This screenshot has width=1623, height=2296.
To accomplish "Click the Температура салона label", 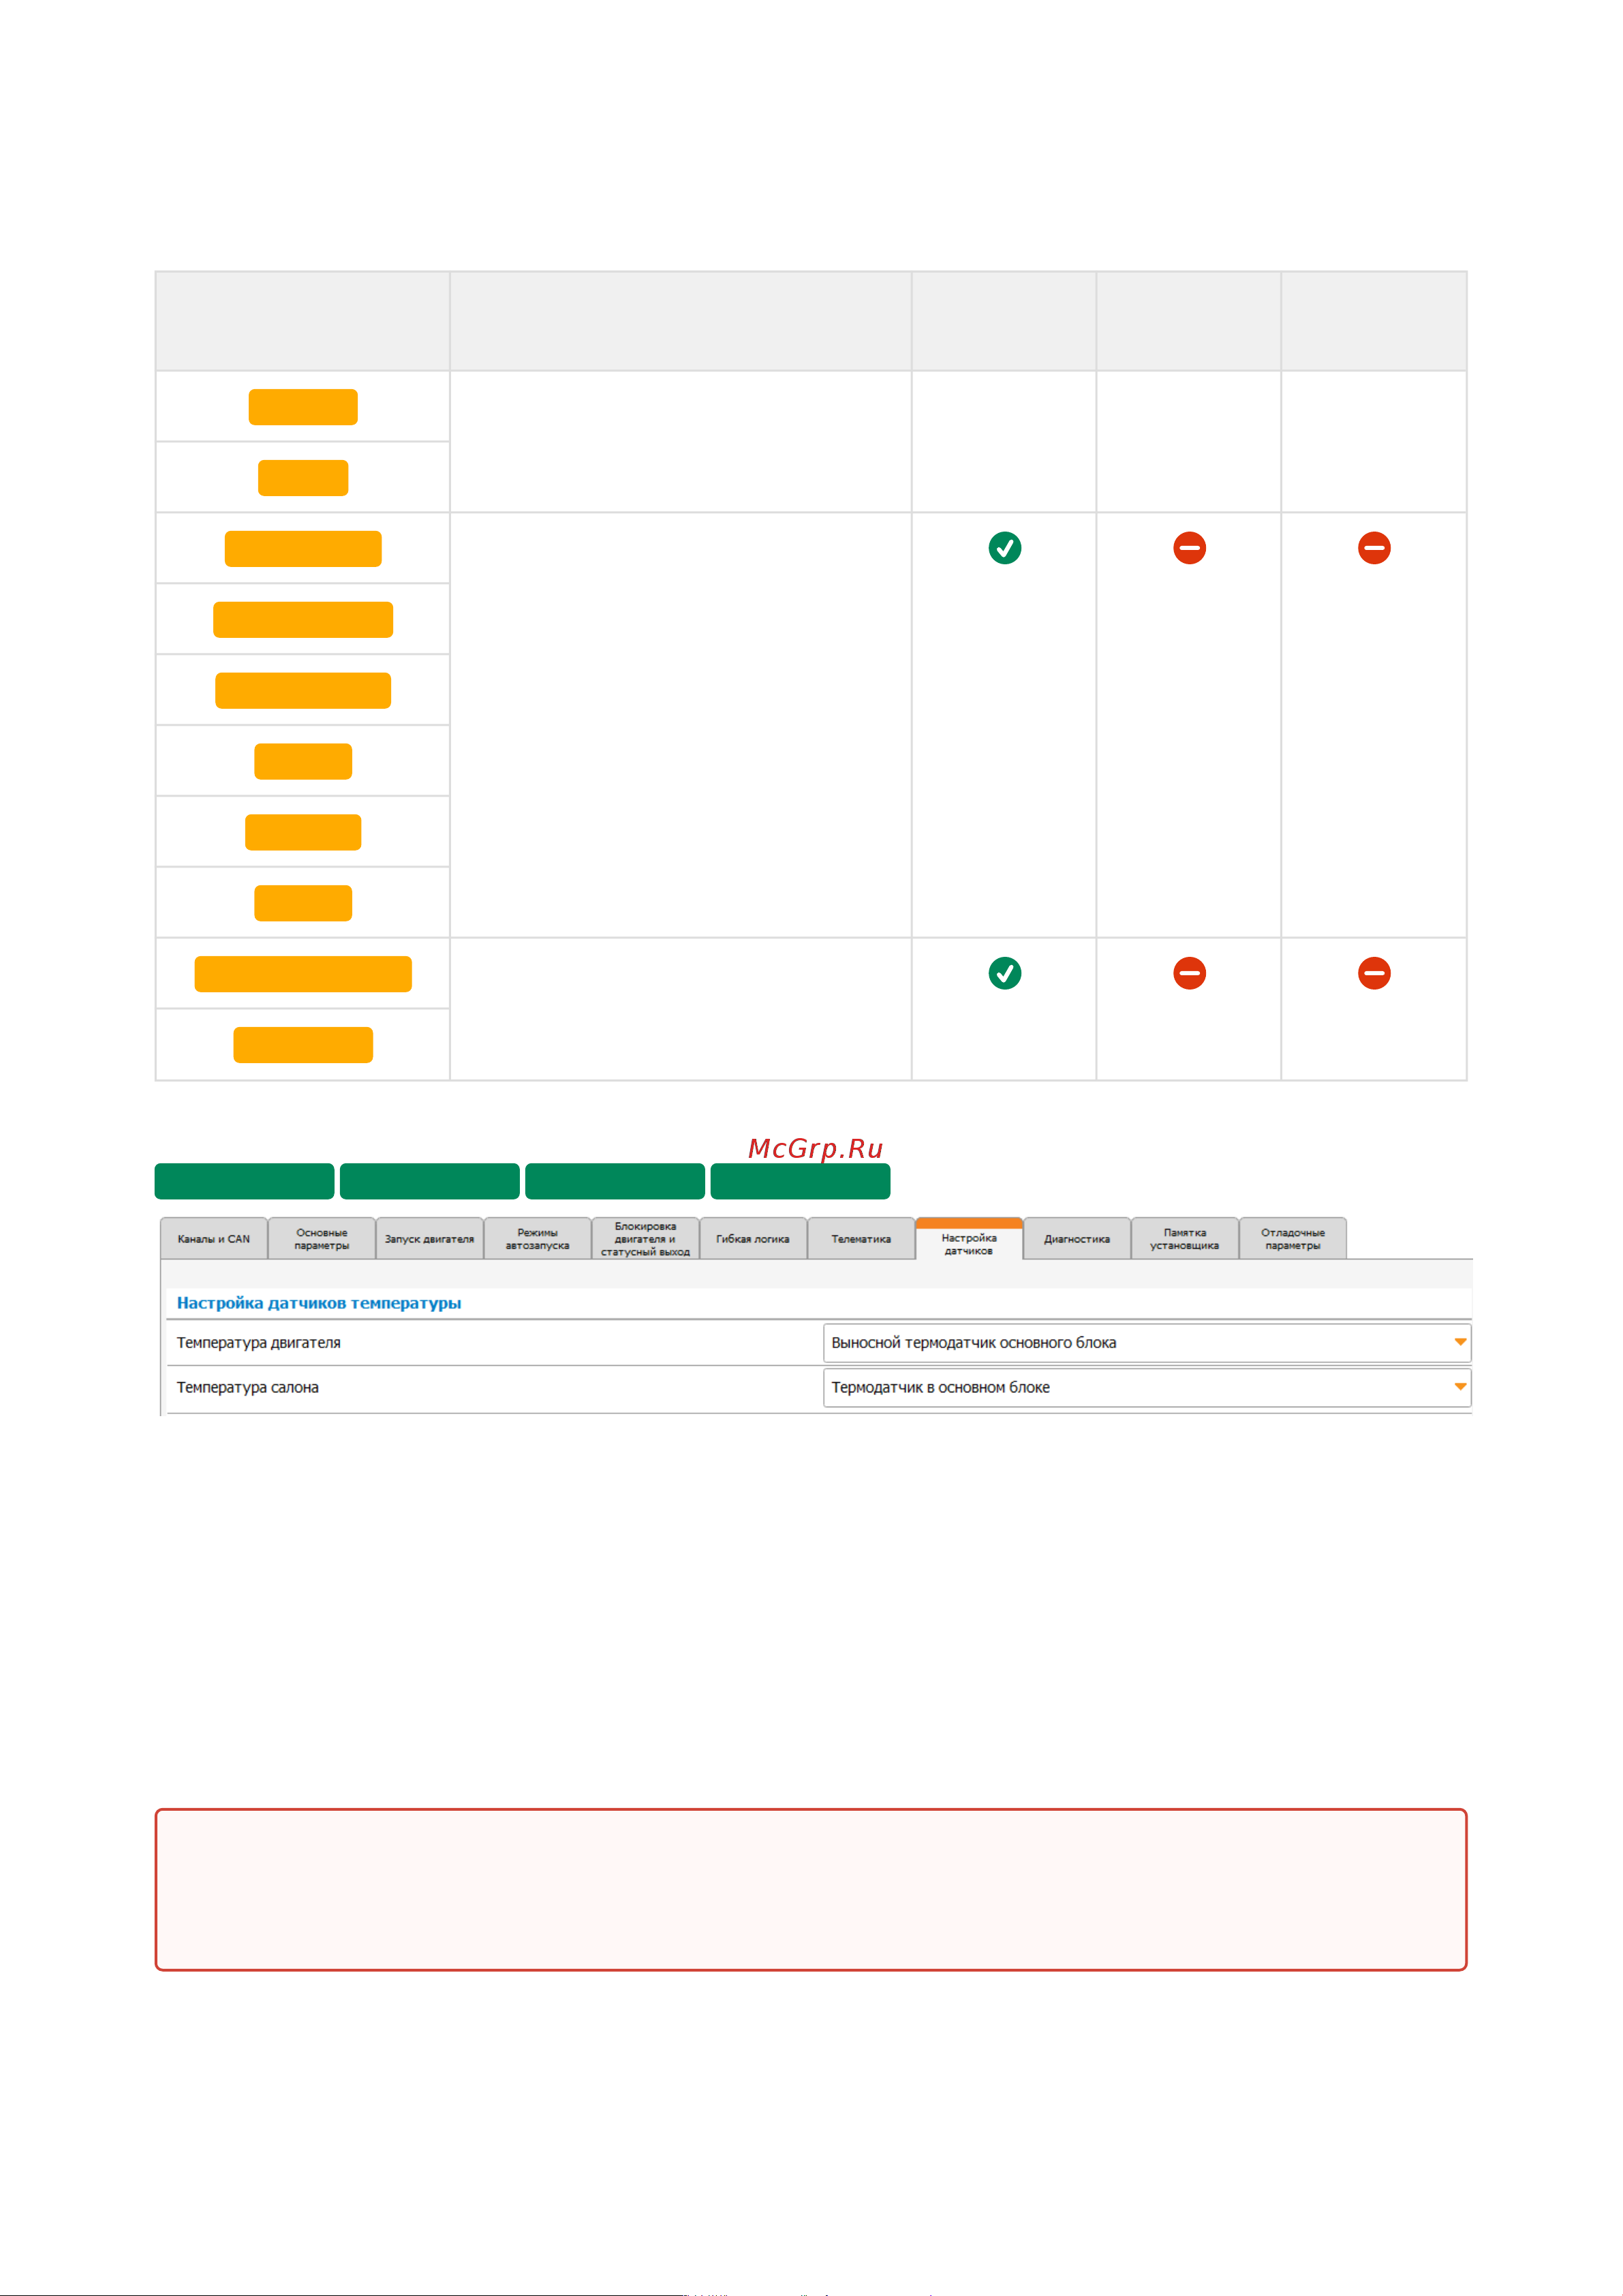I will click(248, 1388).
